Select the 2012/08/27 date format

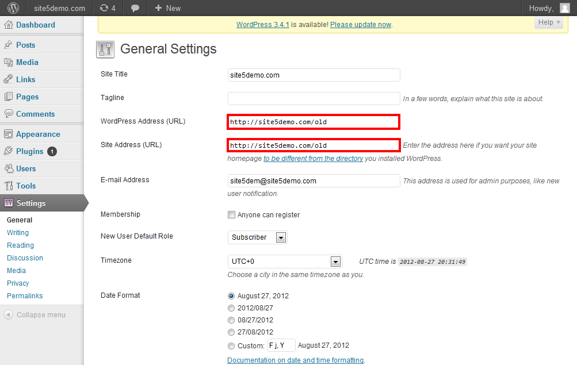231,308
